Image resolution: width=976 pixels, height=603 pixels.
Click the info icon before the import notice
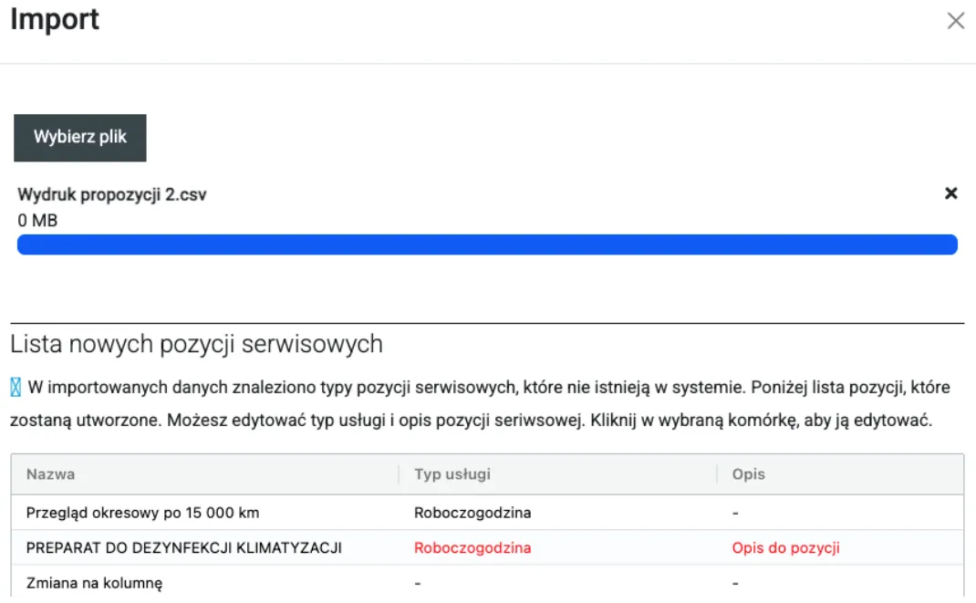[x=16, y=388]
